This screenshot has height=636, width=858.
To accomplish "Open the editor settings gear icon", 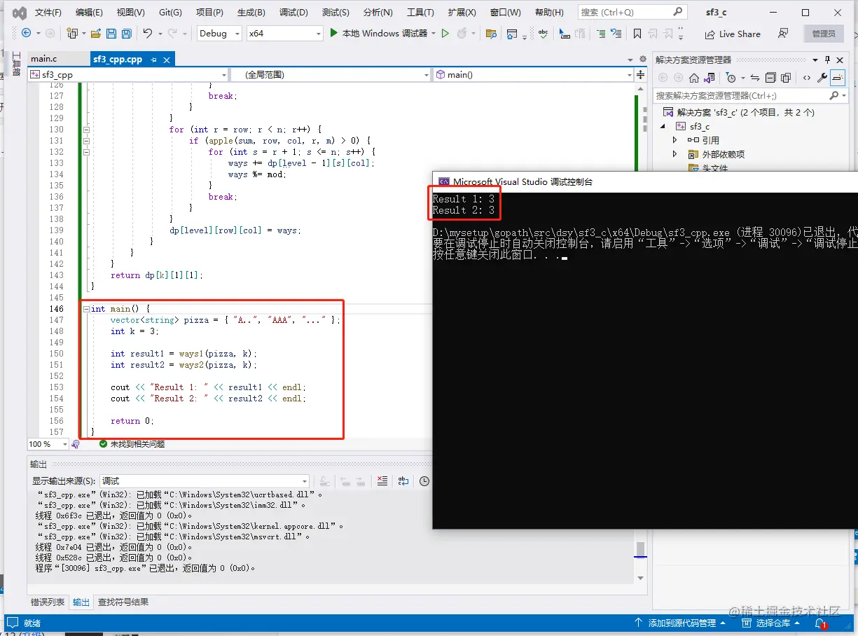I will [x=642, y=60].
